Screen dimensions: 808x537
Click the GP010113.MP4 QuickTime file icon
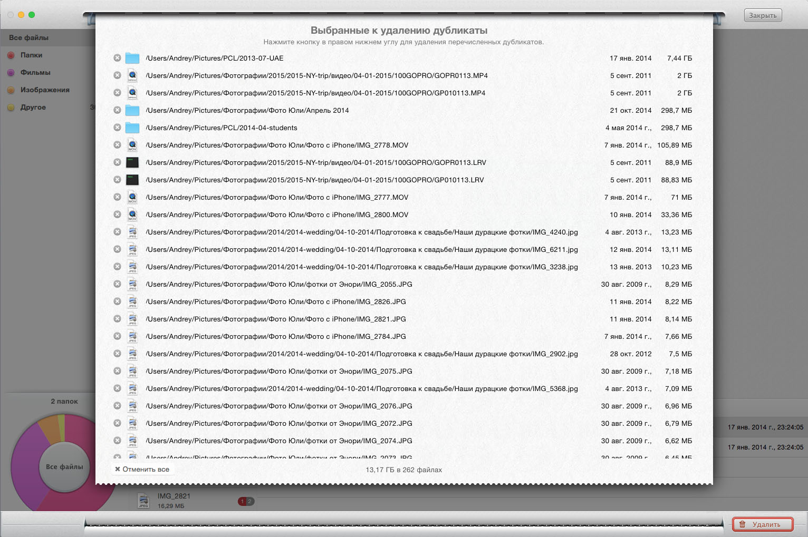tap(132, 93)
